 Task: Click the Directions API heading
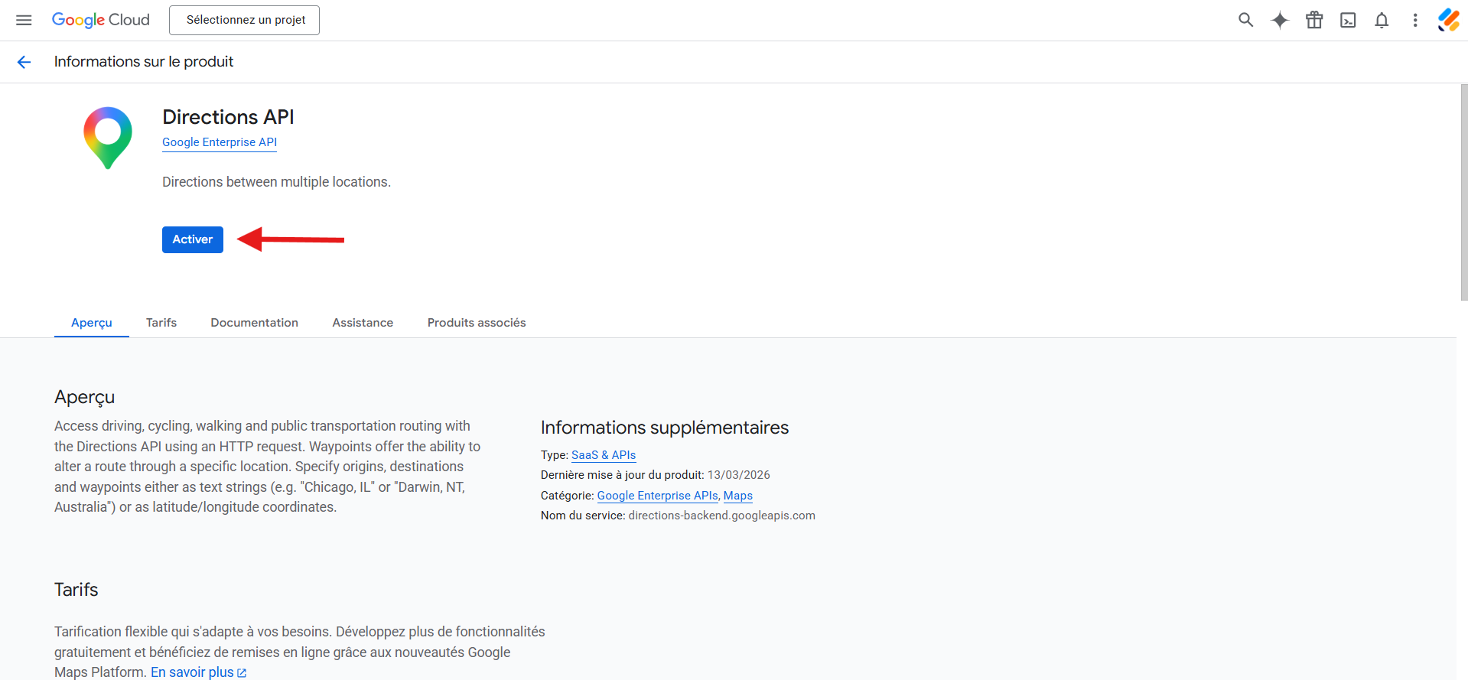pyautogui.click(x=228, y=117)
